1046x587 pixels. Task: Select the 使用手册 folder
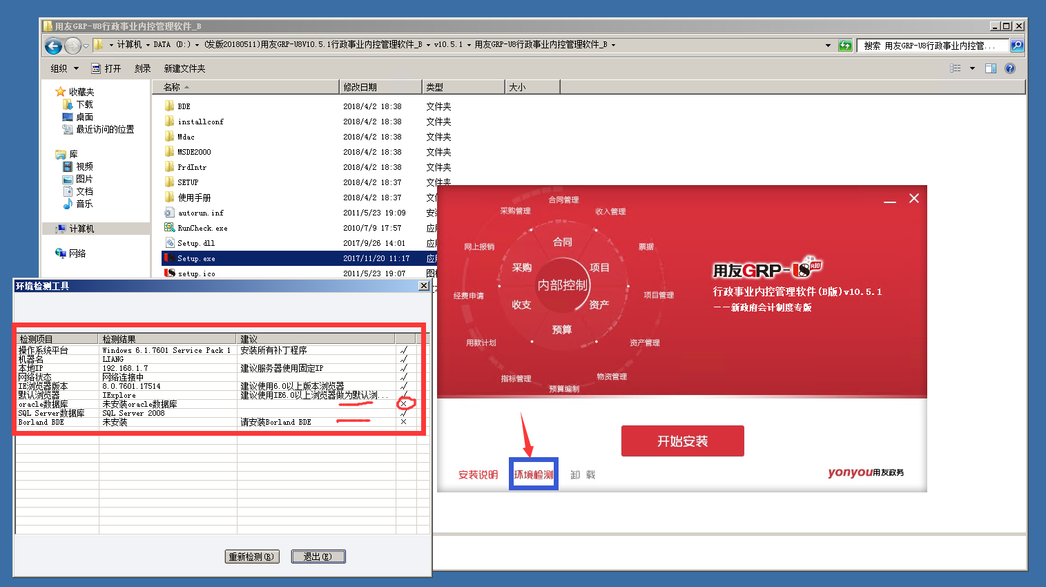188,198
